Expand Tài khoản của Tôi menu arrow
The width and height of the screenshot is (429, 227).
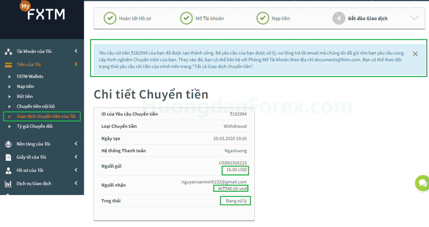tap(76, 51)
